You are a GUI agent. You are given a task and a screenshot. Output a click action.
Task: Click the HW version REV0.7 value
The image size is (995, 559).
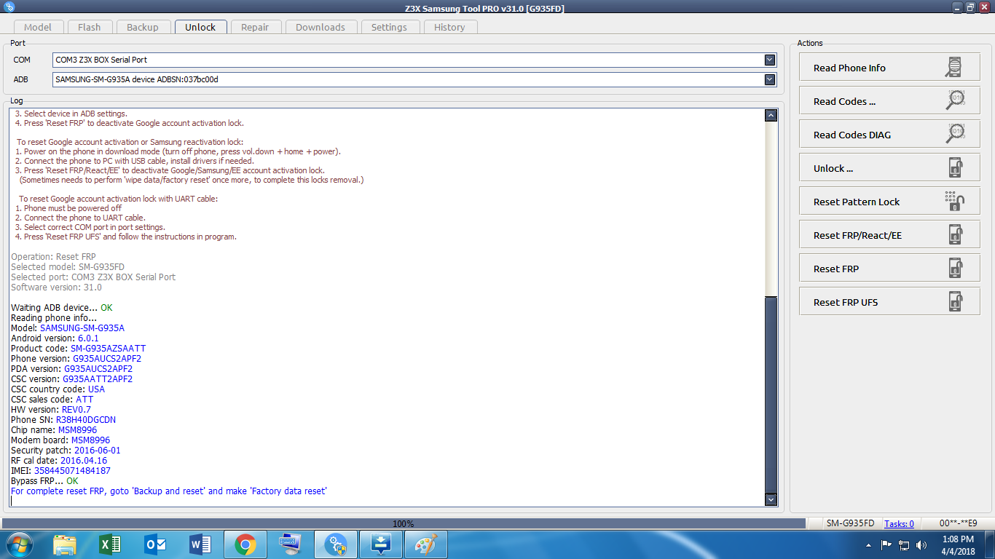click(x=76, y=410)
